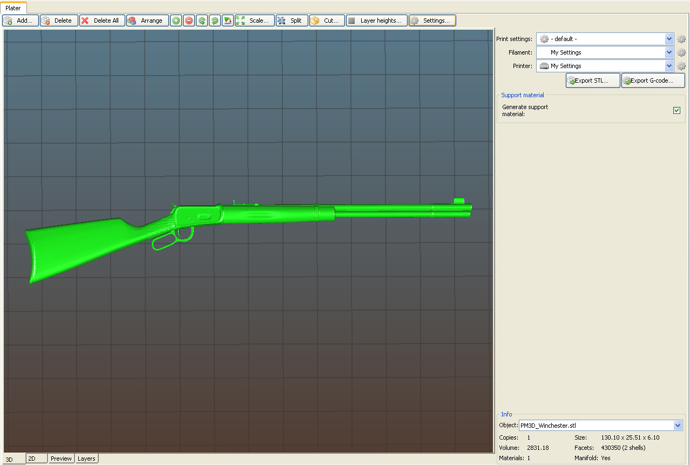Select the Plater tab
The height and width of the screenshot is (465, 690).
pyautogui.click(x=13, y=8)
